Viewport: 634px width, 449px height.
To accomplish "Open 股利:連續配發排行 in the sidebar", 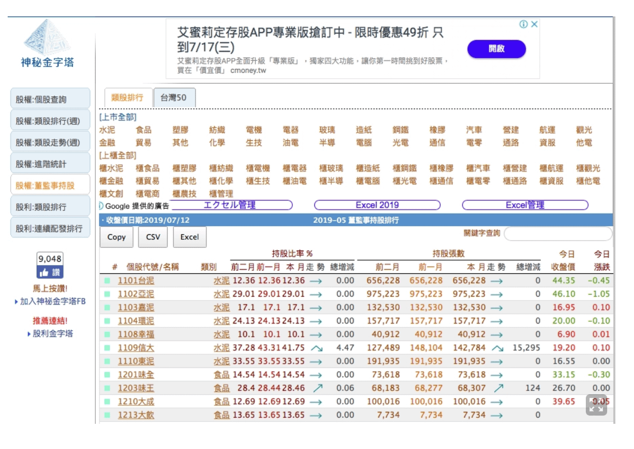I will (50, 228).
